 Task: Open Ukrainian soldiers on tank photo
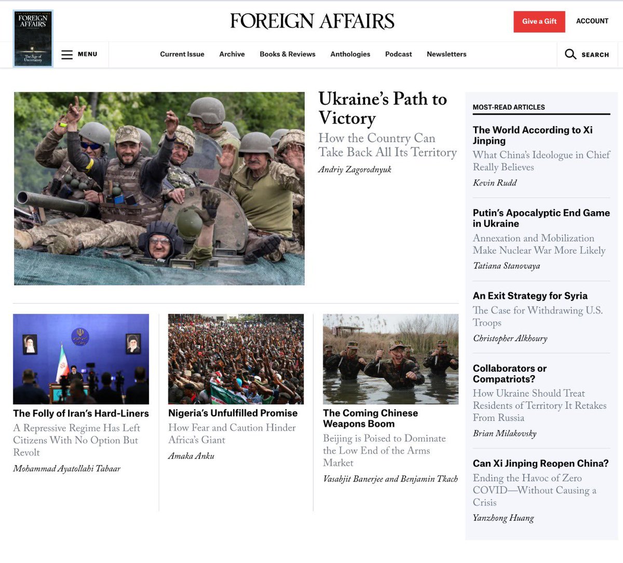coord(159,188)
